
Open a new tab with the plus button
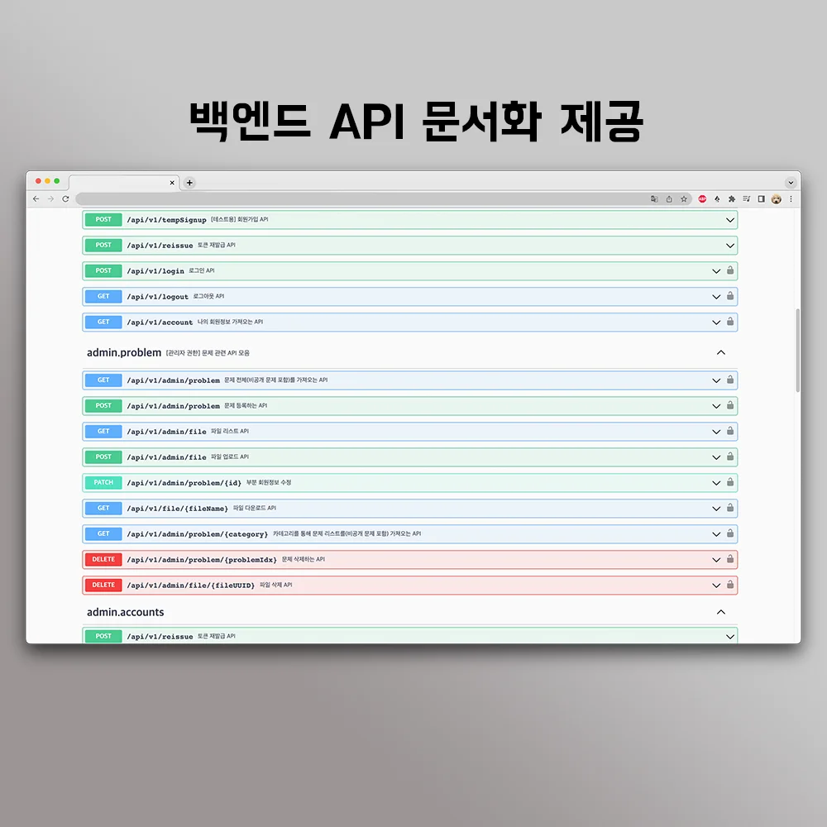[190, 182]
